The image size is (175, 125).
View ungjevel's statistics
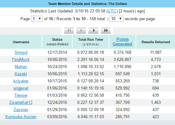(x=21, y=88)
